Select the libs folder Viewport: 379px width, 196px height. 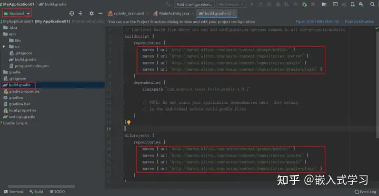click(15, 40)
